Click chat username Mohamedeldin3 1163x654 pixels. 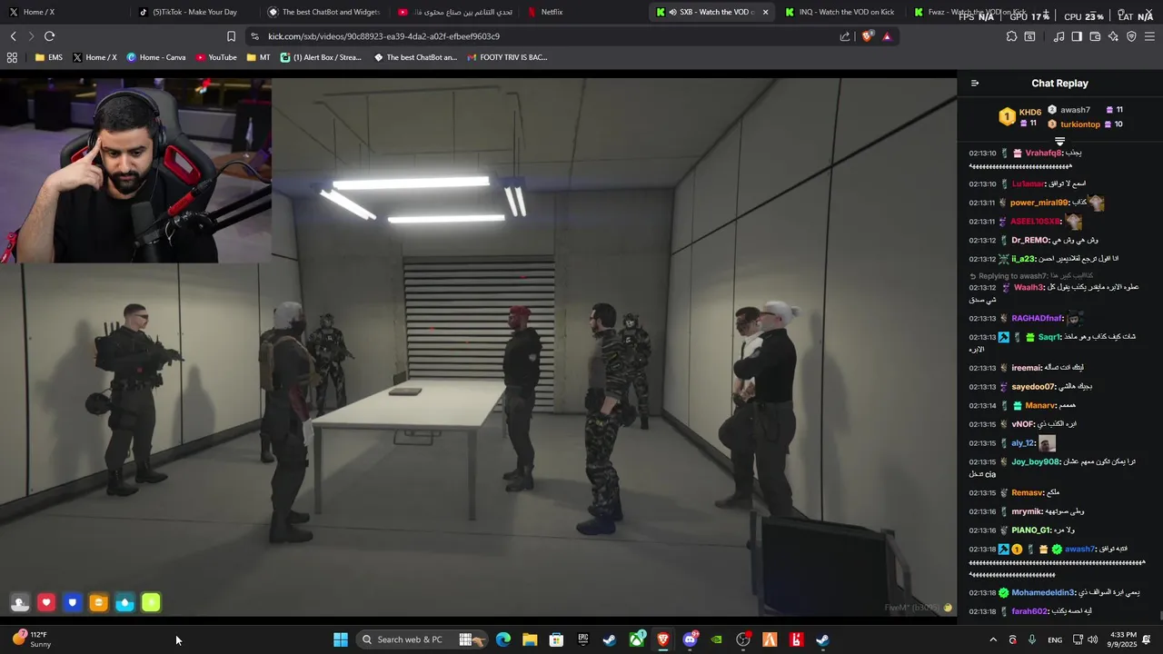pos(1043,592)
